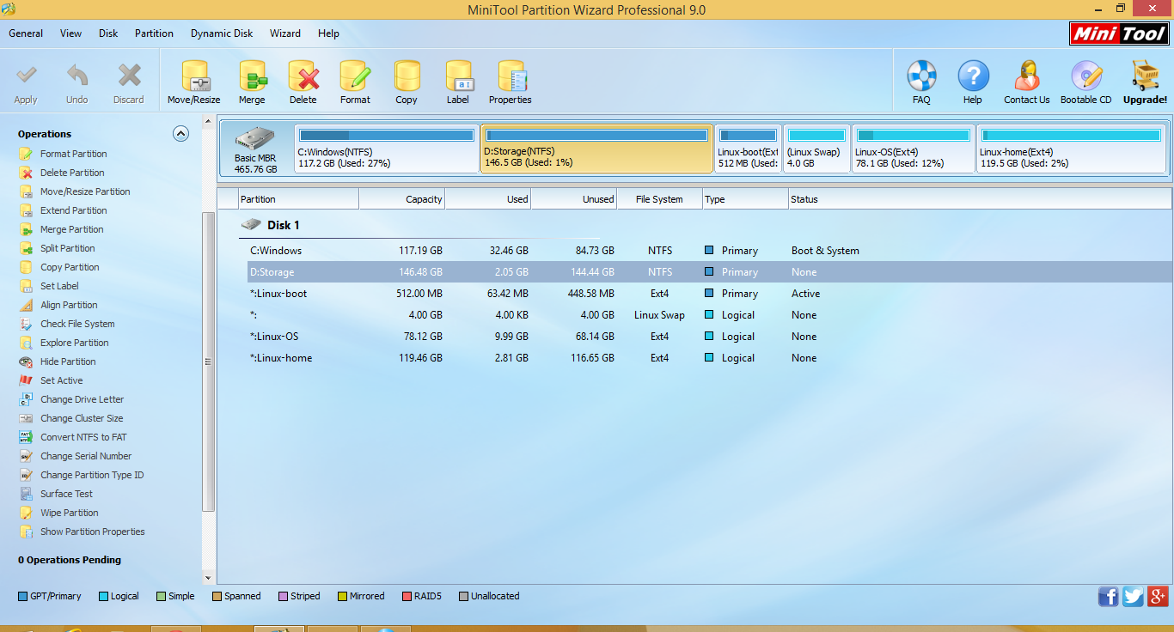Collapse the Operations panel
Screen dimensions: 1174x632
pos(180,133)
